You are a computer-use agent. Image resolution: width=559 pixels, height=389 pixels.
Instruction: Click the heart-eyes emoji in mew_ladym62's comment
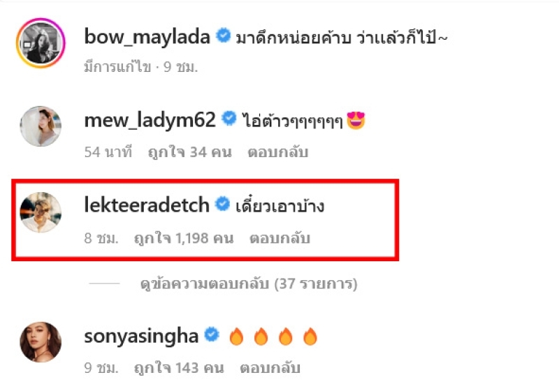356,121
